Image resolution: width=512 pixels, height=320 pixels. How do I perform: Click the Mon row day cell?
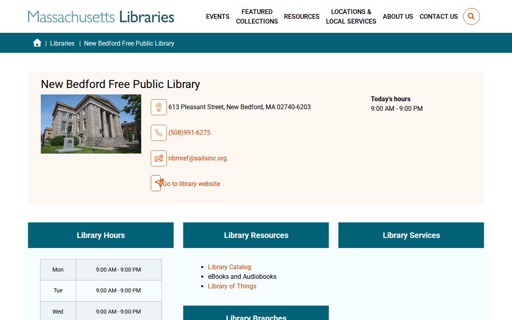[x=58, y=270]
